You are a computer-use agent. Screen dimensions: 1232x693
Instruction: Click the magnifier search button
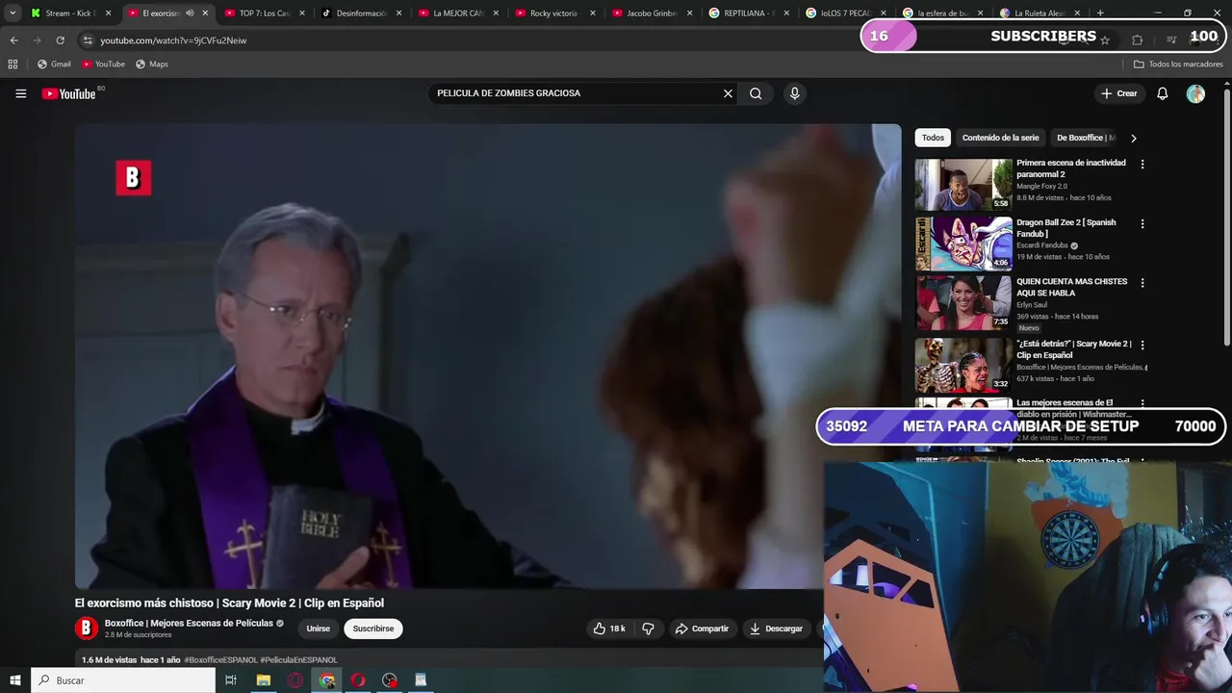756,93
